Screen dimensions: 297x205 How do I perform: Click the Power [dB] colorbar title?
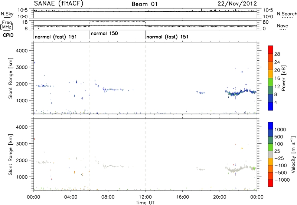[x=284, y=78]
